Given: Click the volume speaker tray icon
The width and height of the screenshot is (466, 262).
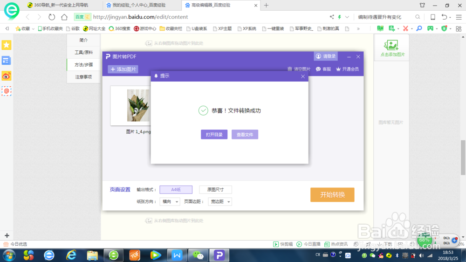Looking at the screenshot, I should [x=421, y=255].
